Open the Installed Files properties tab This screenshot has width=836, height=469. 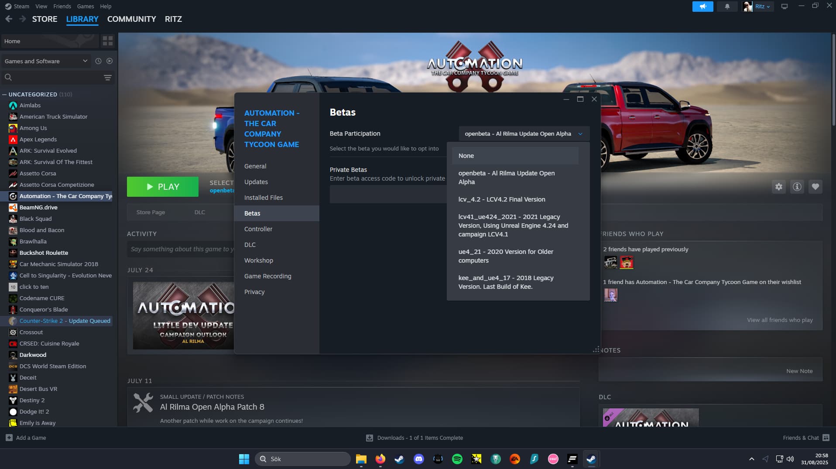[x=263, y=198]
